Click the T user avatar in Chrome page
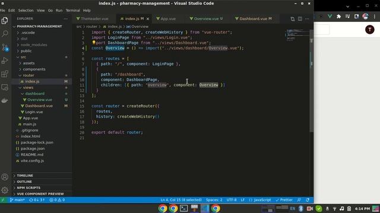Screen dimensions: 380x213 click(369, 30)
